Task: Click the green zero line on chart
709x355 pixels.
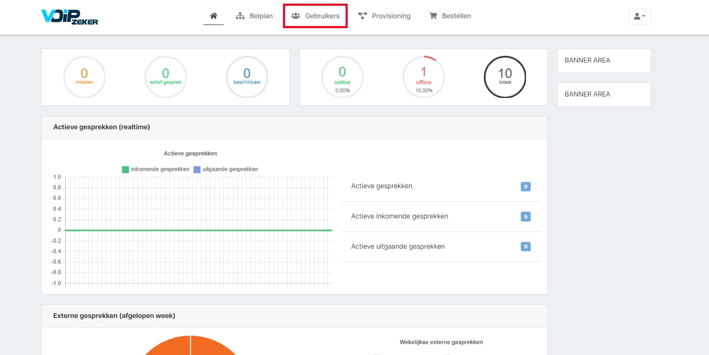Action: 198,230
